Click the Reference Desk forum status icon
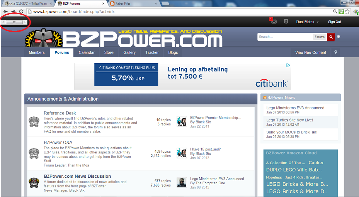 point(34,122)
